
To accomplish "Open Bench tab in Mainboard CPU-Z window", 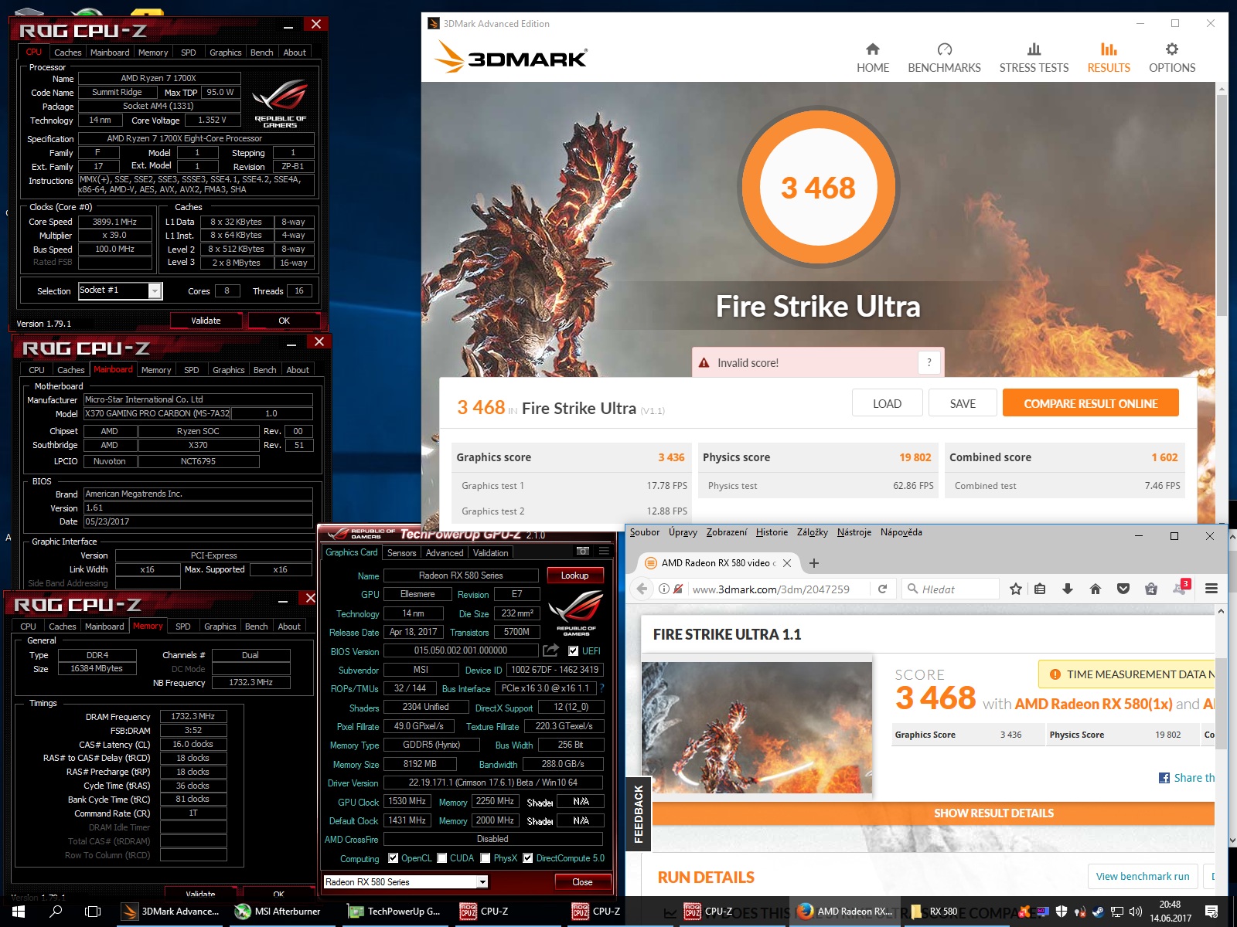I will (x=264, y=370).
